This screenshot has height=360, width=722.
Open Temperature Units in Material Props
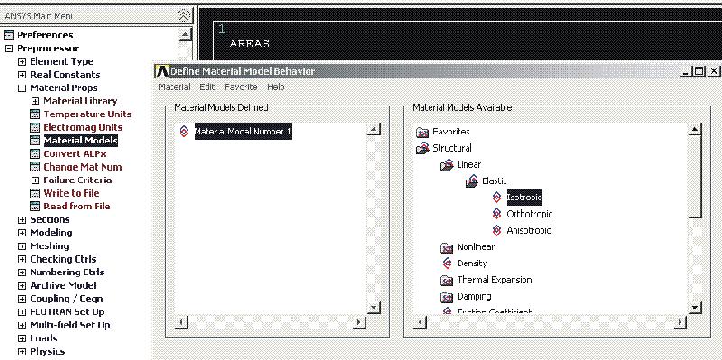click(88, 115)
